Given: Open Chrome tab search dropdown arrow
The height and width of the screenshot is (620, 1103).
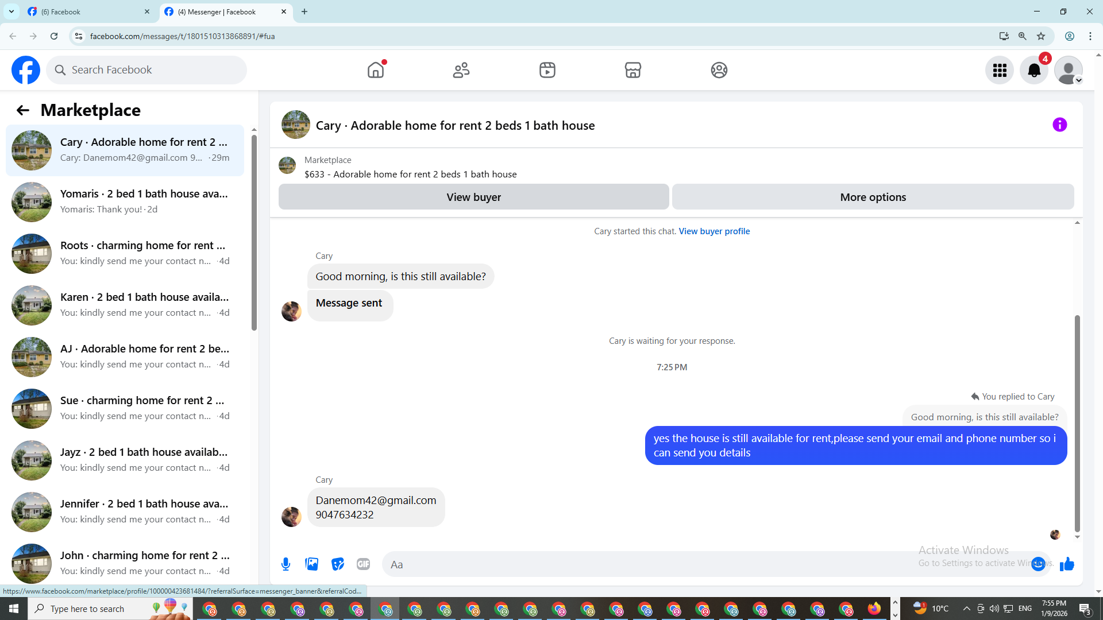Looking at the screenshot, I should point(11,11).
